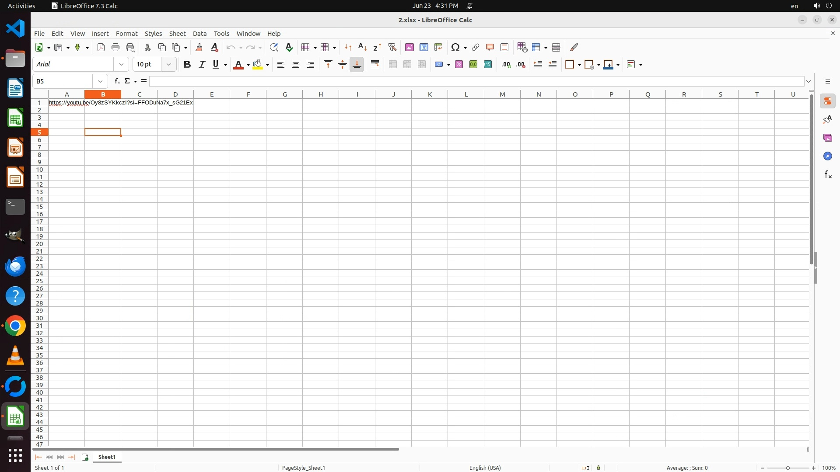840x472 pixels.
Task: Click the Merge and Center Cells icon
Action: [x=393, y=65]
